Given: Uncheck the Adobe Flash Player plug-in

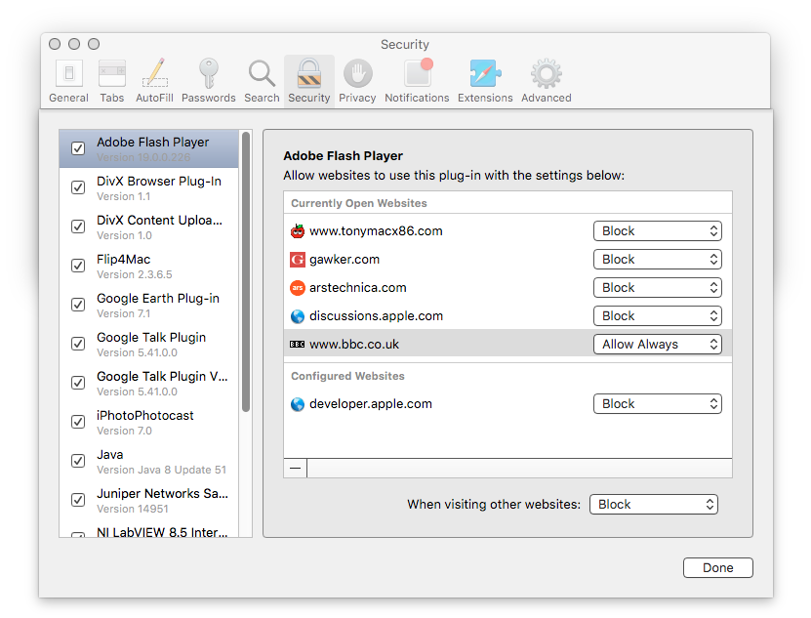Looking at the screenshot, I should point(78,148).
